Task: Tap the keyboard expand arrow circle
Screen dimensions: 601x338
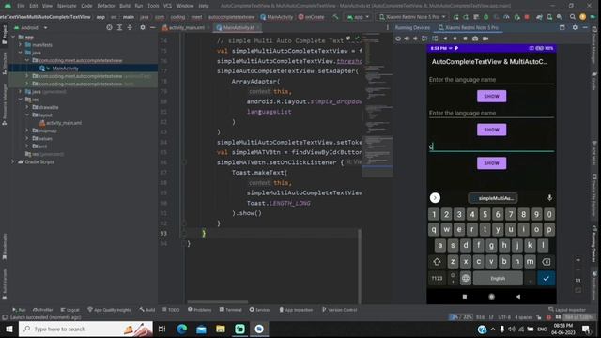Action: point(435,198)
